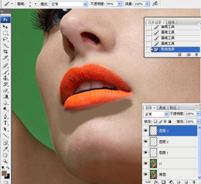
Task: Select the Notes tool
Action: tap(5, 143)
